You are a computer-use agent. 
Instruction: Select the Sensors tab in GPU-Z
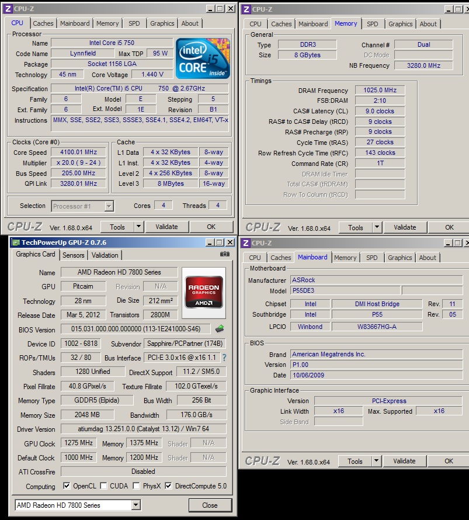[x=73, y=255]
